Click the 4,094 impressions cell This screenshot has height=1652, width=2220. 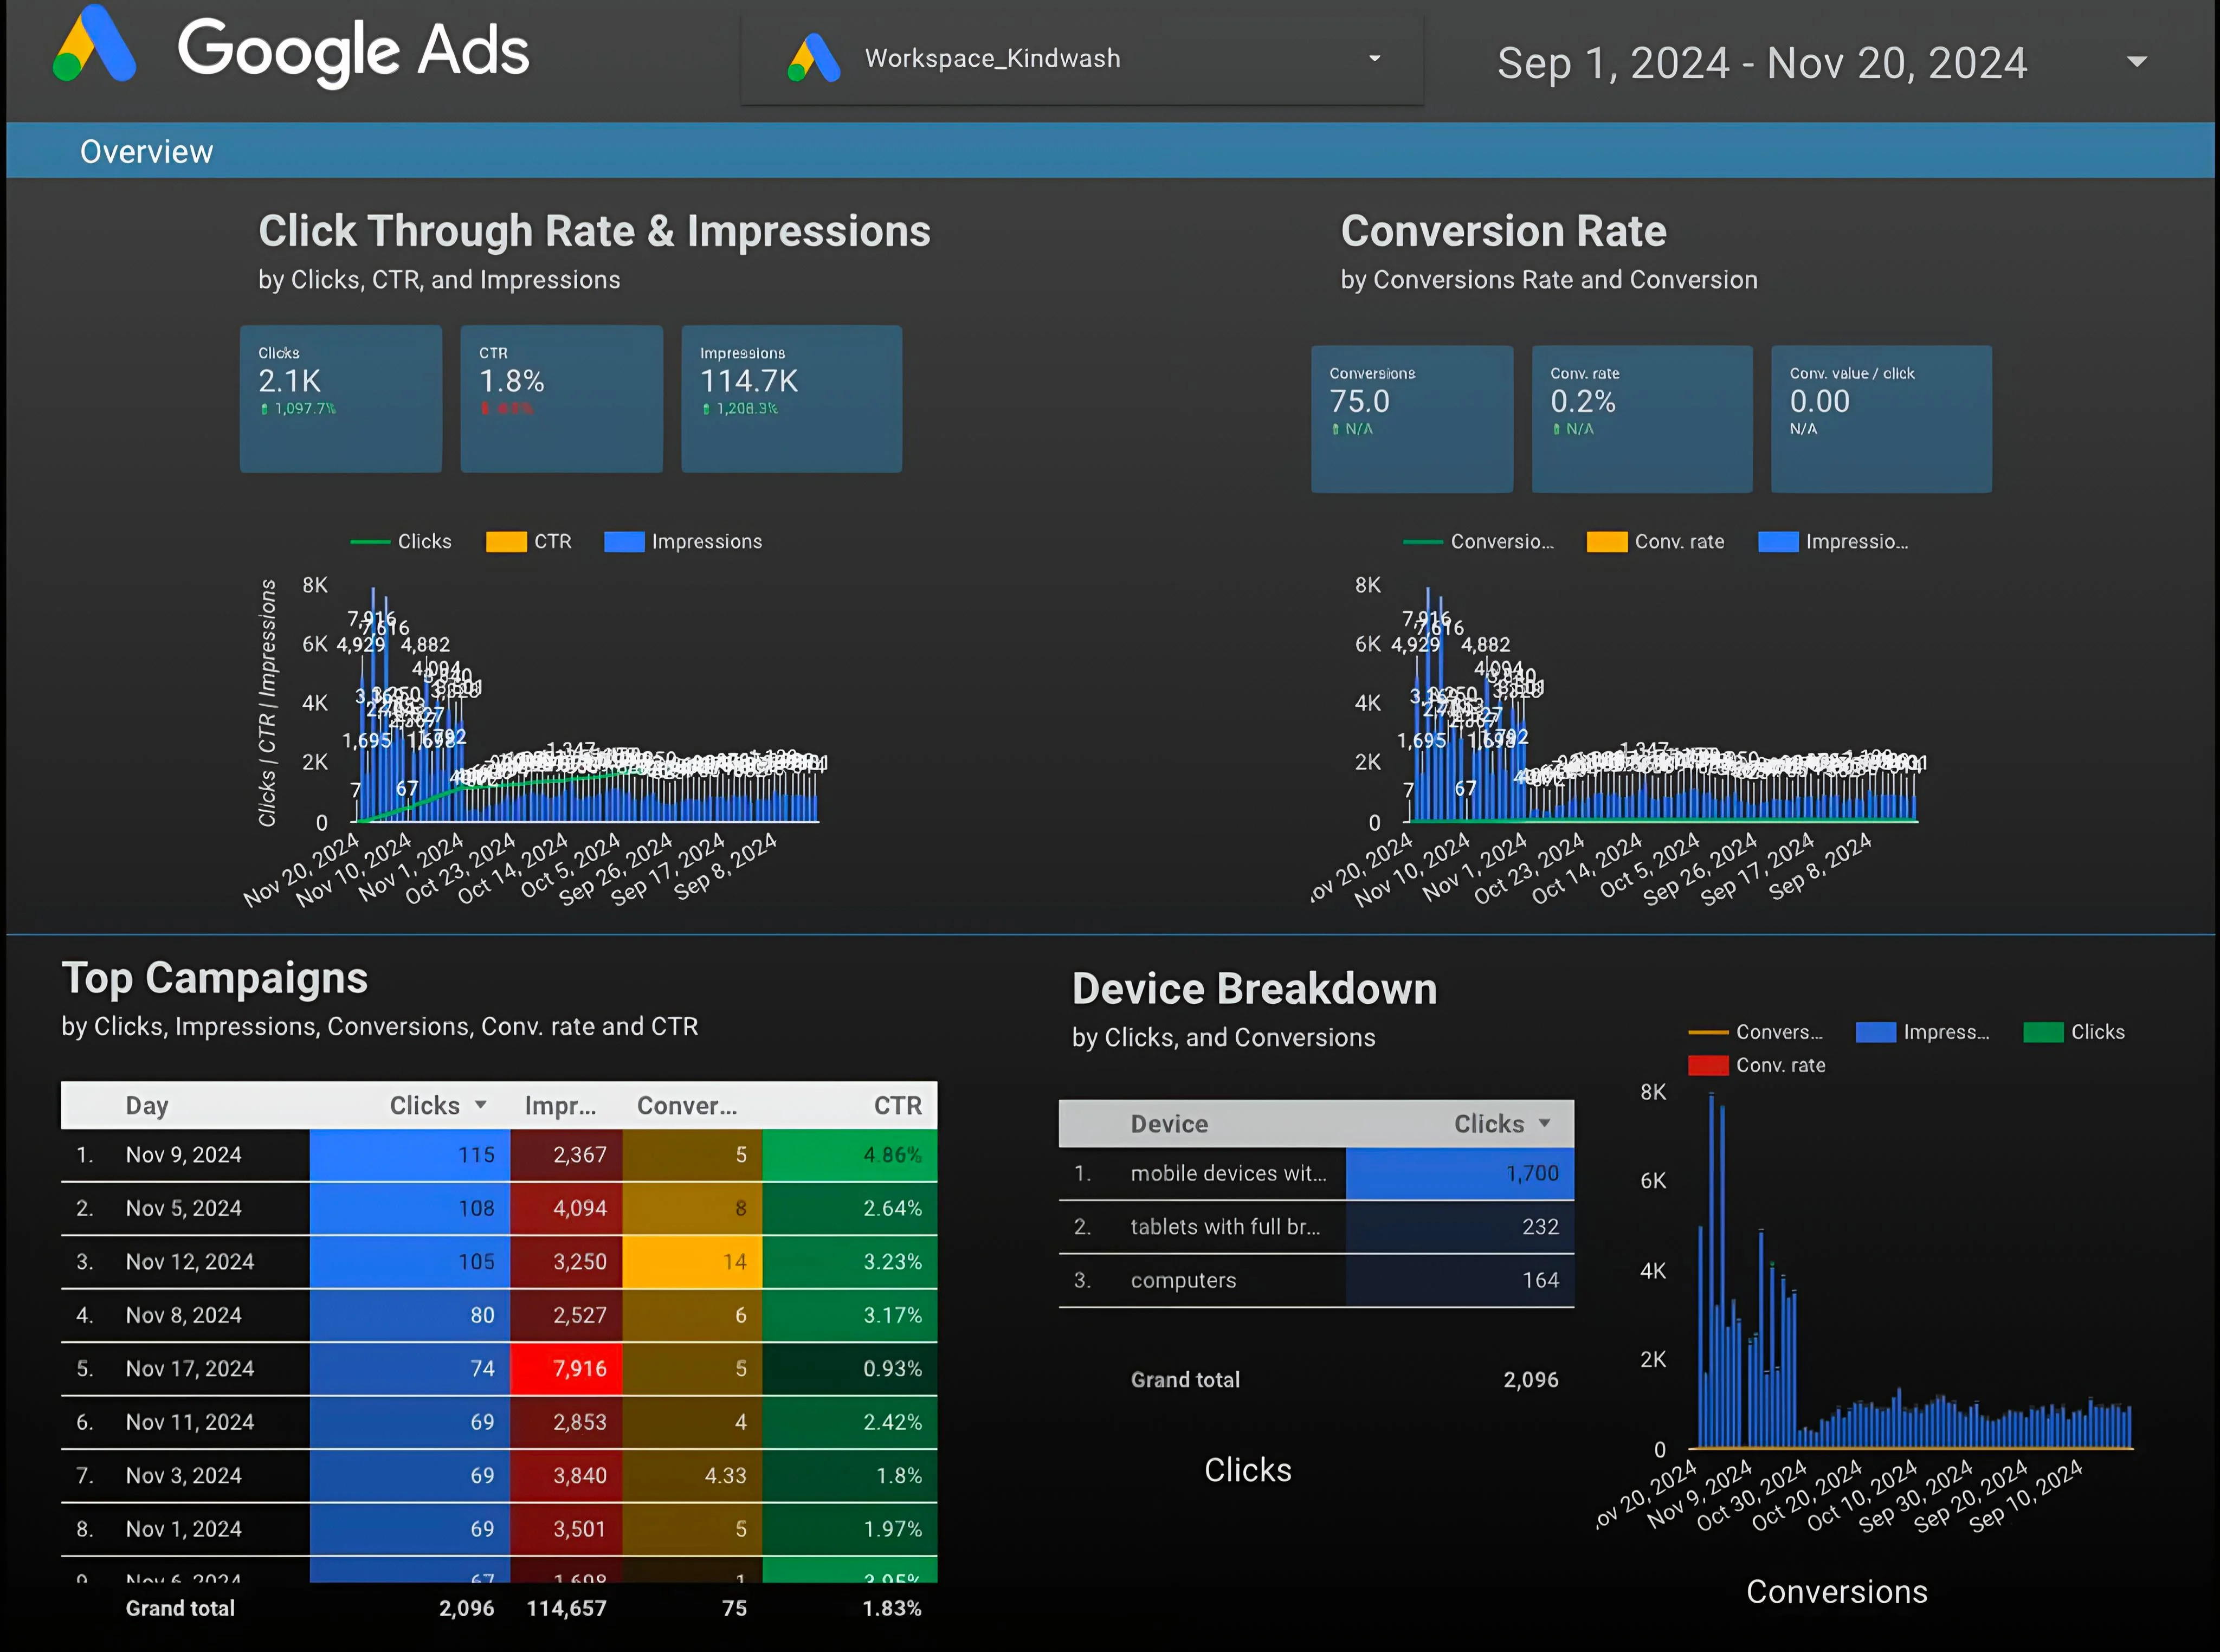(566, 1208)
